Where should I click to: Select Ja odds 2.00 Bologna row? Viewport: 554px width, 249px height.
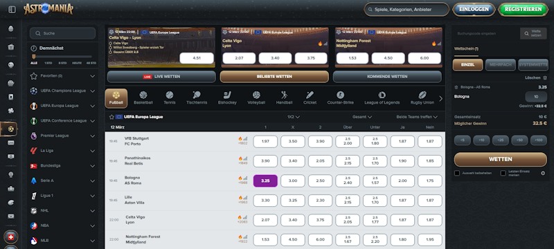coord(402,181)
